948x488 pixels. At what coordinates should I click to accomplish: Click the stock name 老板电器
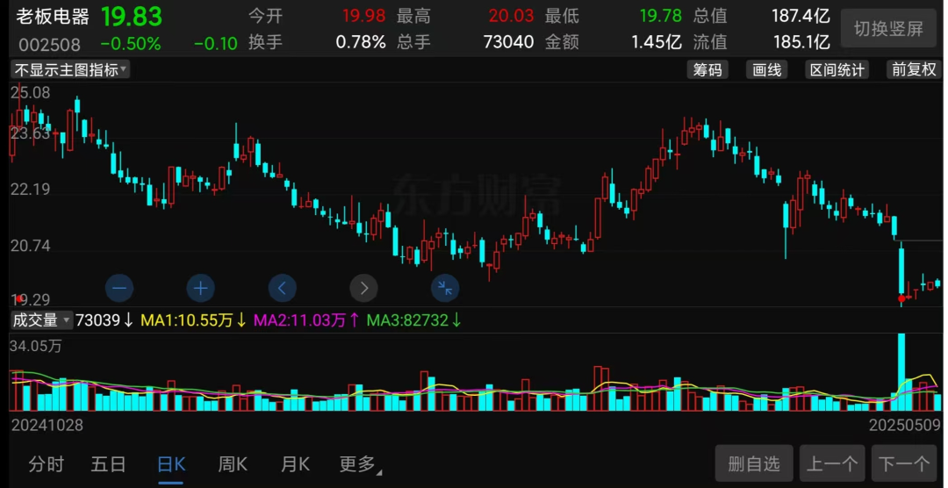53,17
